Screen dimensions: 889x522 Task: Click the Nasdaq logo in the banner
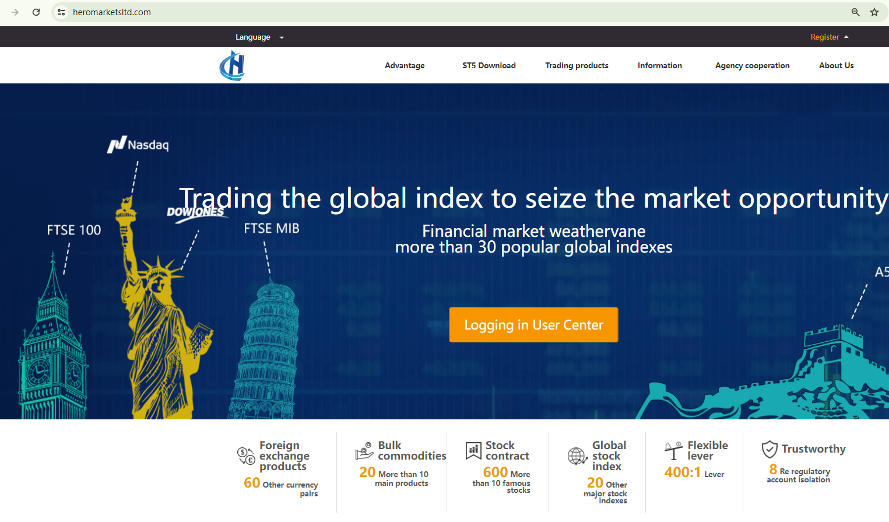click(138, 144)
